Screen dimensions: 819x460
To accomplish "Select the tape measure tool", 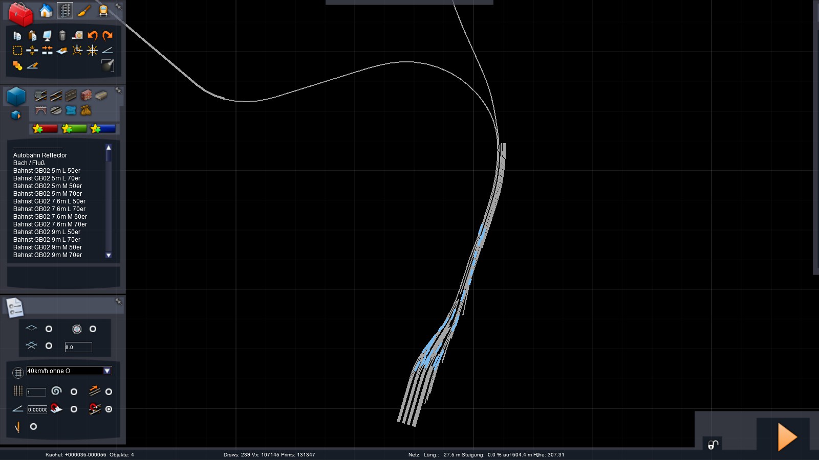I will 77,35.
